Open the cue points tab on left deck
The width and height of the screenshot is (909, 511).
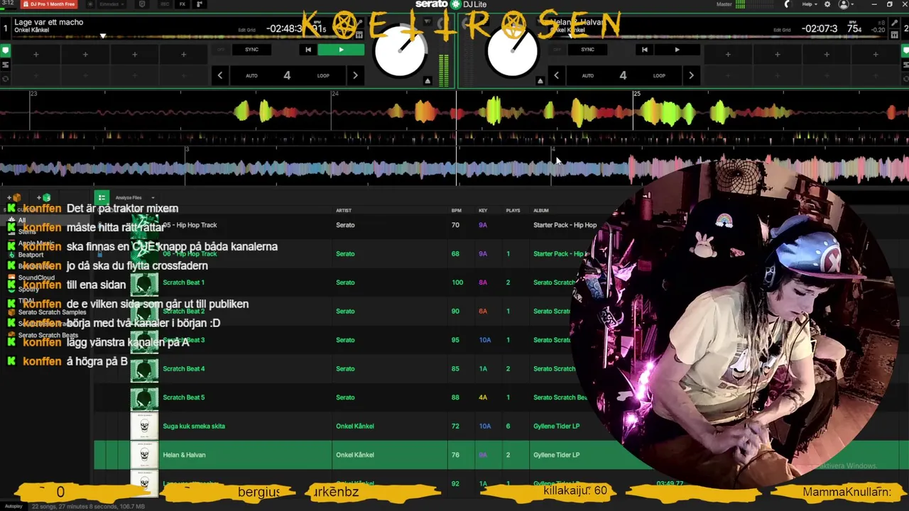pos(5,51)
